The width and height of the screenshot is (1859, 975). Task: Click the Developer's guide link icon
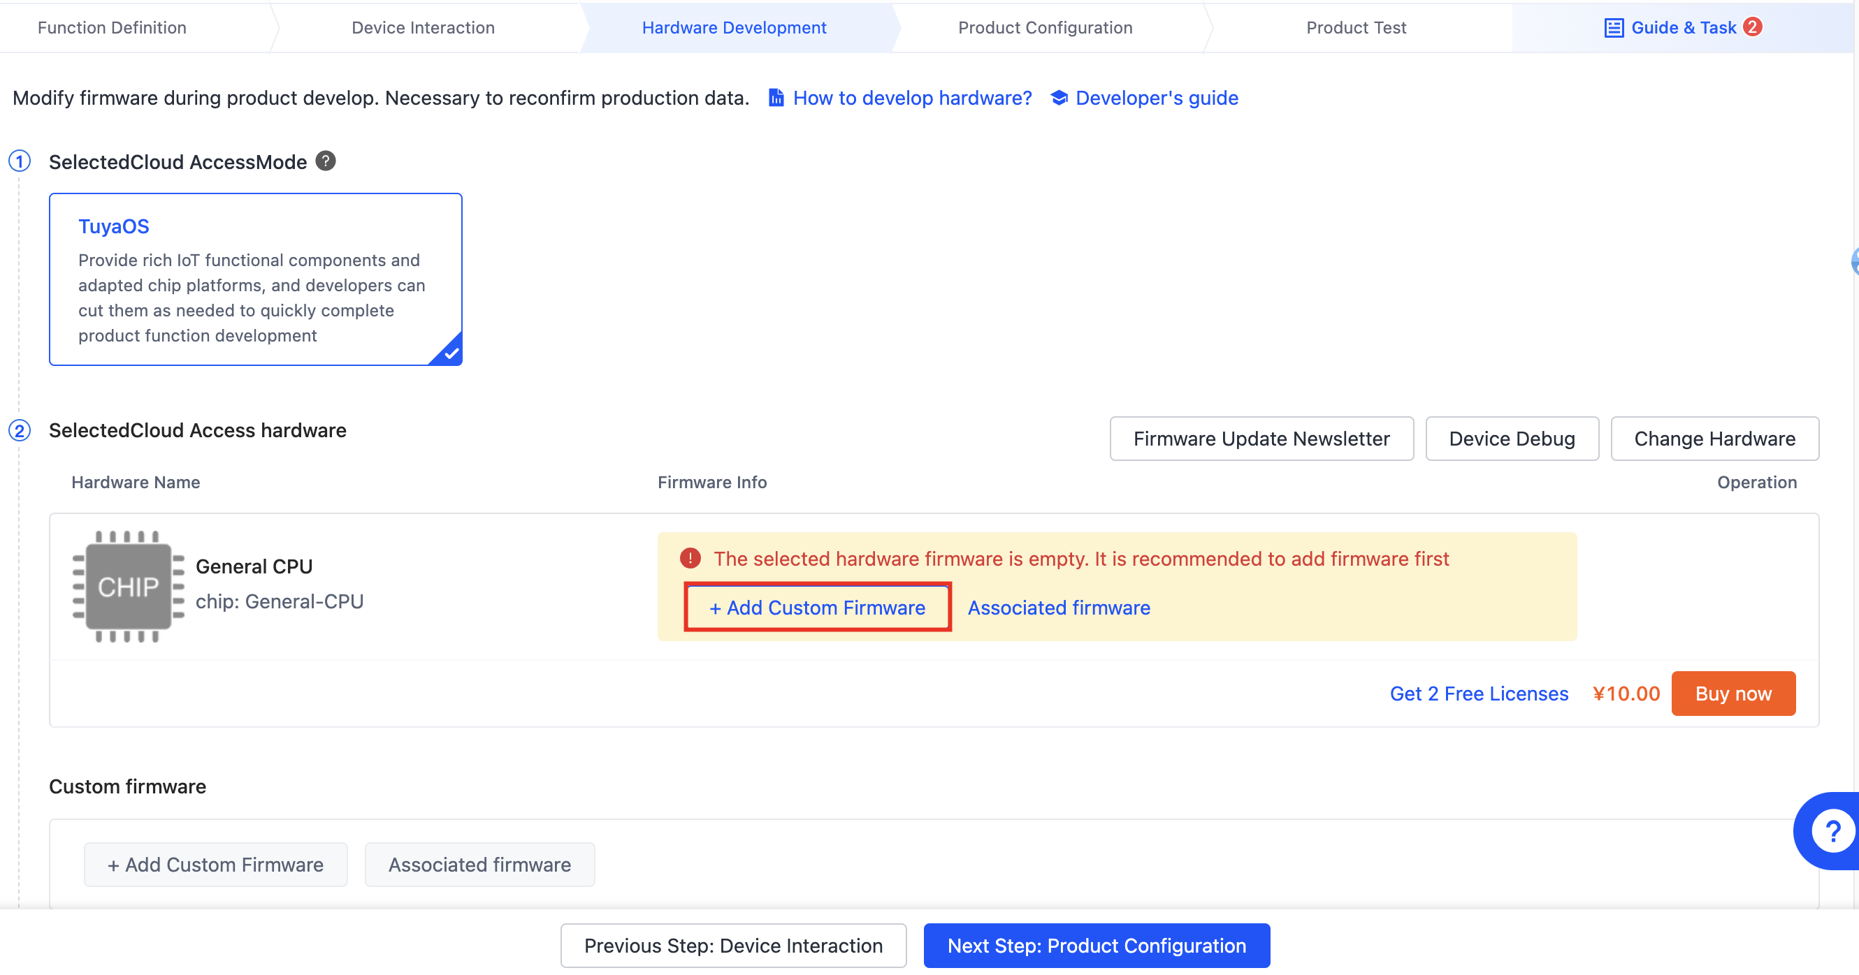[1061, 98]
